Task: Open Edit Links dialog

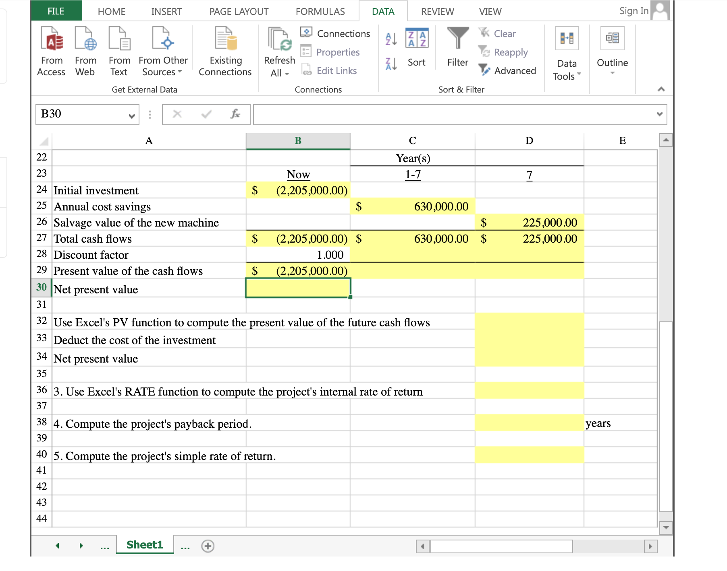Action: [x=332, y=70]
